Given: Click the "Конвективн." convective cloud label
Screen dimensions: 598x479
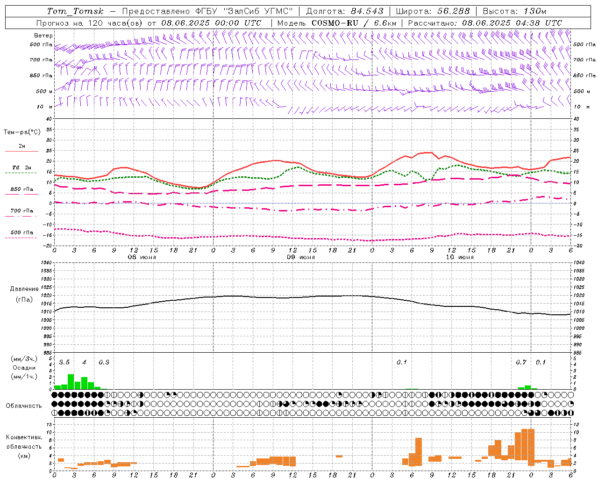Looking at the screenshot, I should click(24, 437).
